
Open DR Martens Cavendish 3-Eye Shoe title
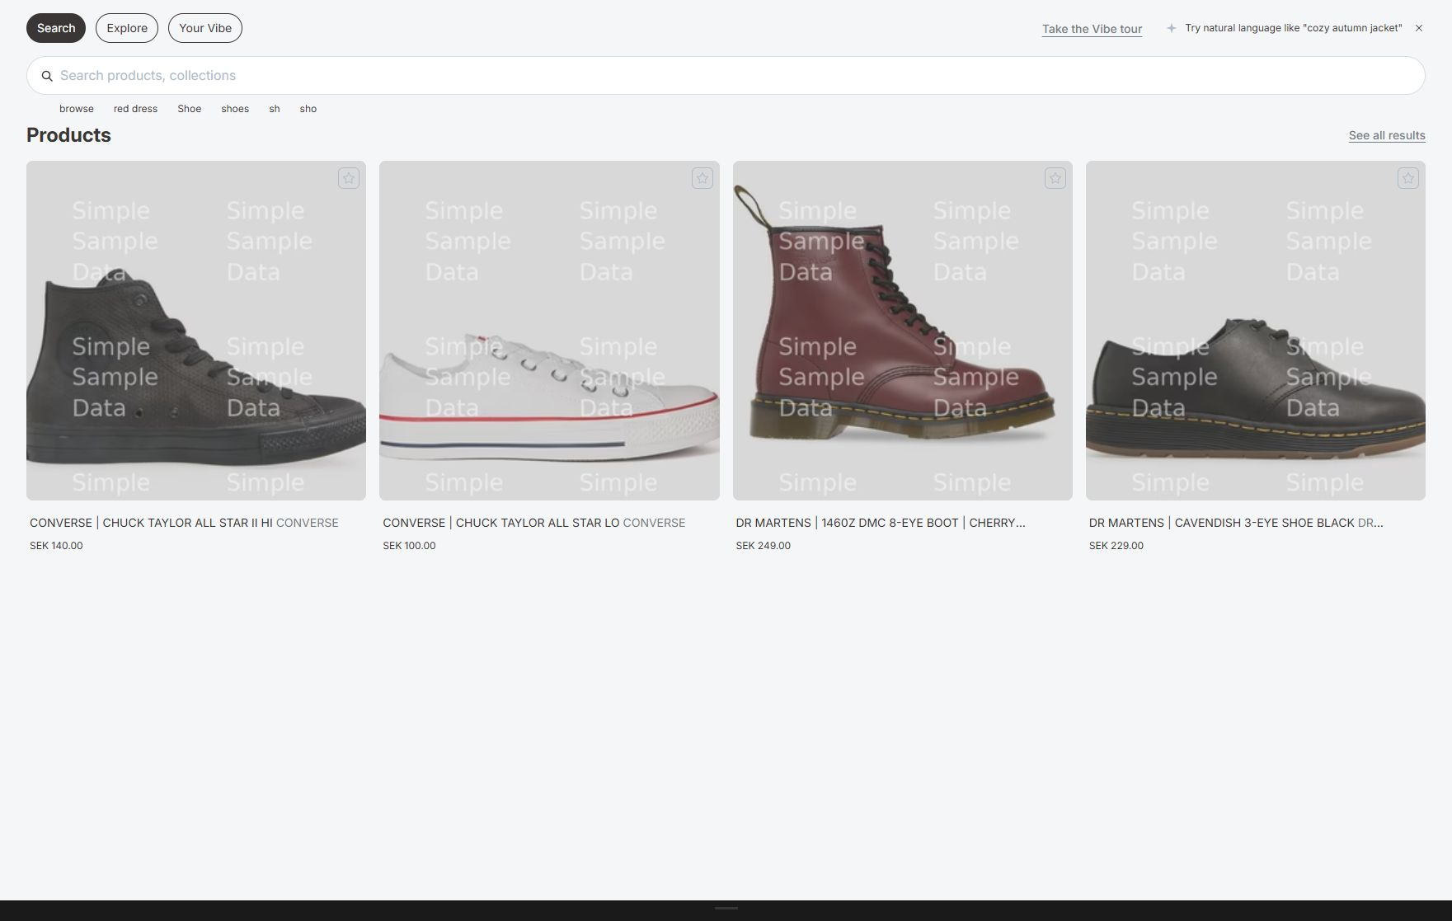pyautogui.click(x=1236, y=523)
